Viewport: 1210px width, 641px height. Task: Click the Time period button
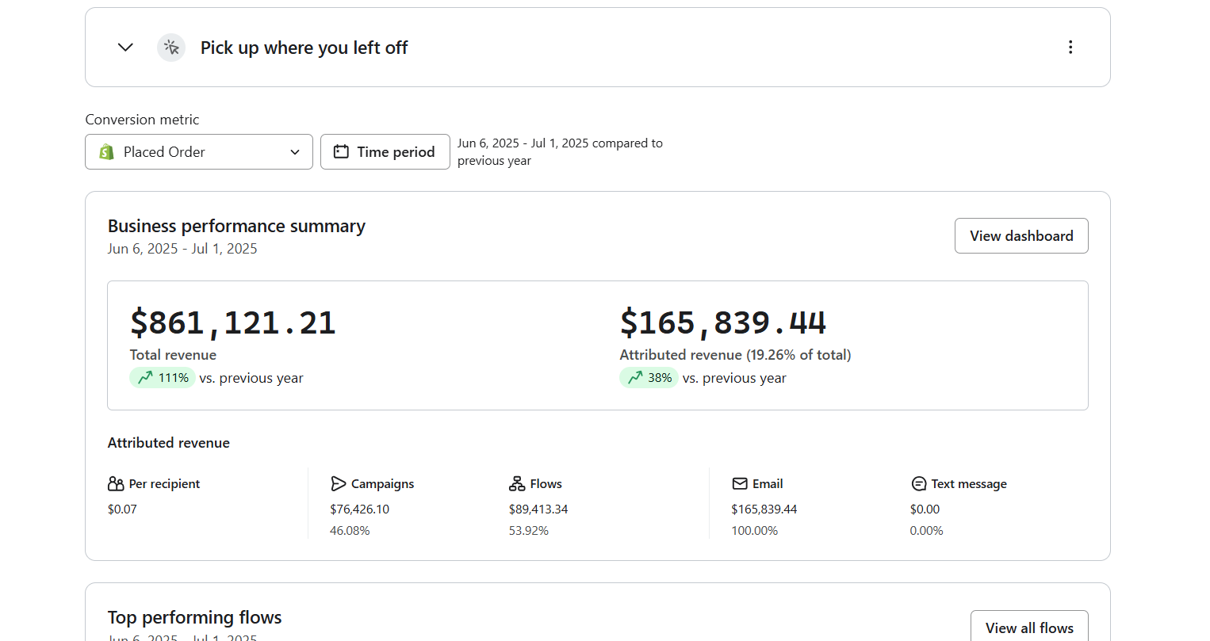[x=385, y=152]
